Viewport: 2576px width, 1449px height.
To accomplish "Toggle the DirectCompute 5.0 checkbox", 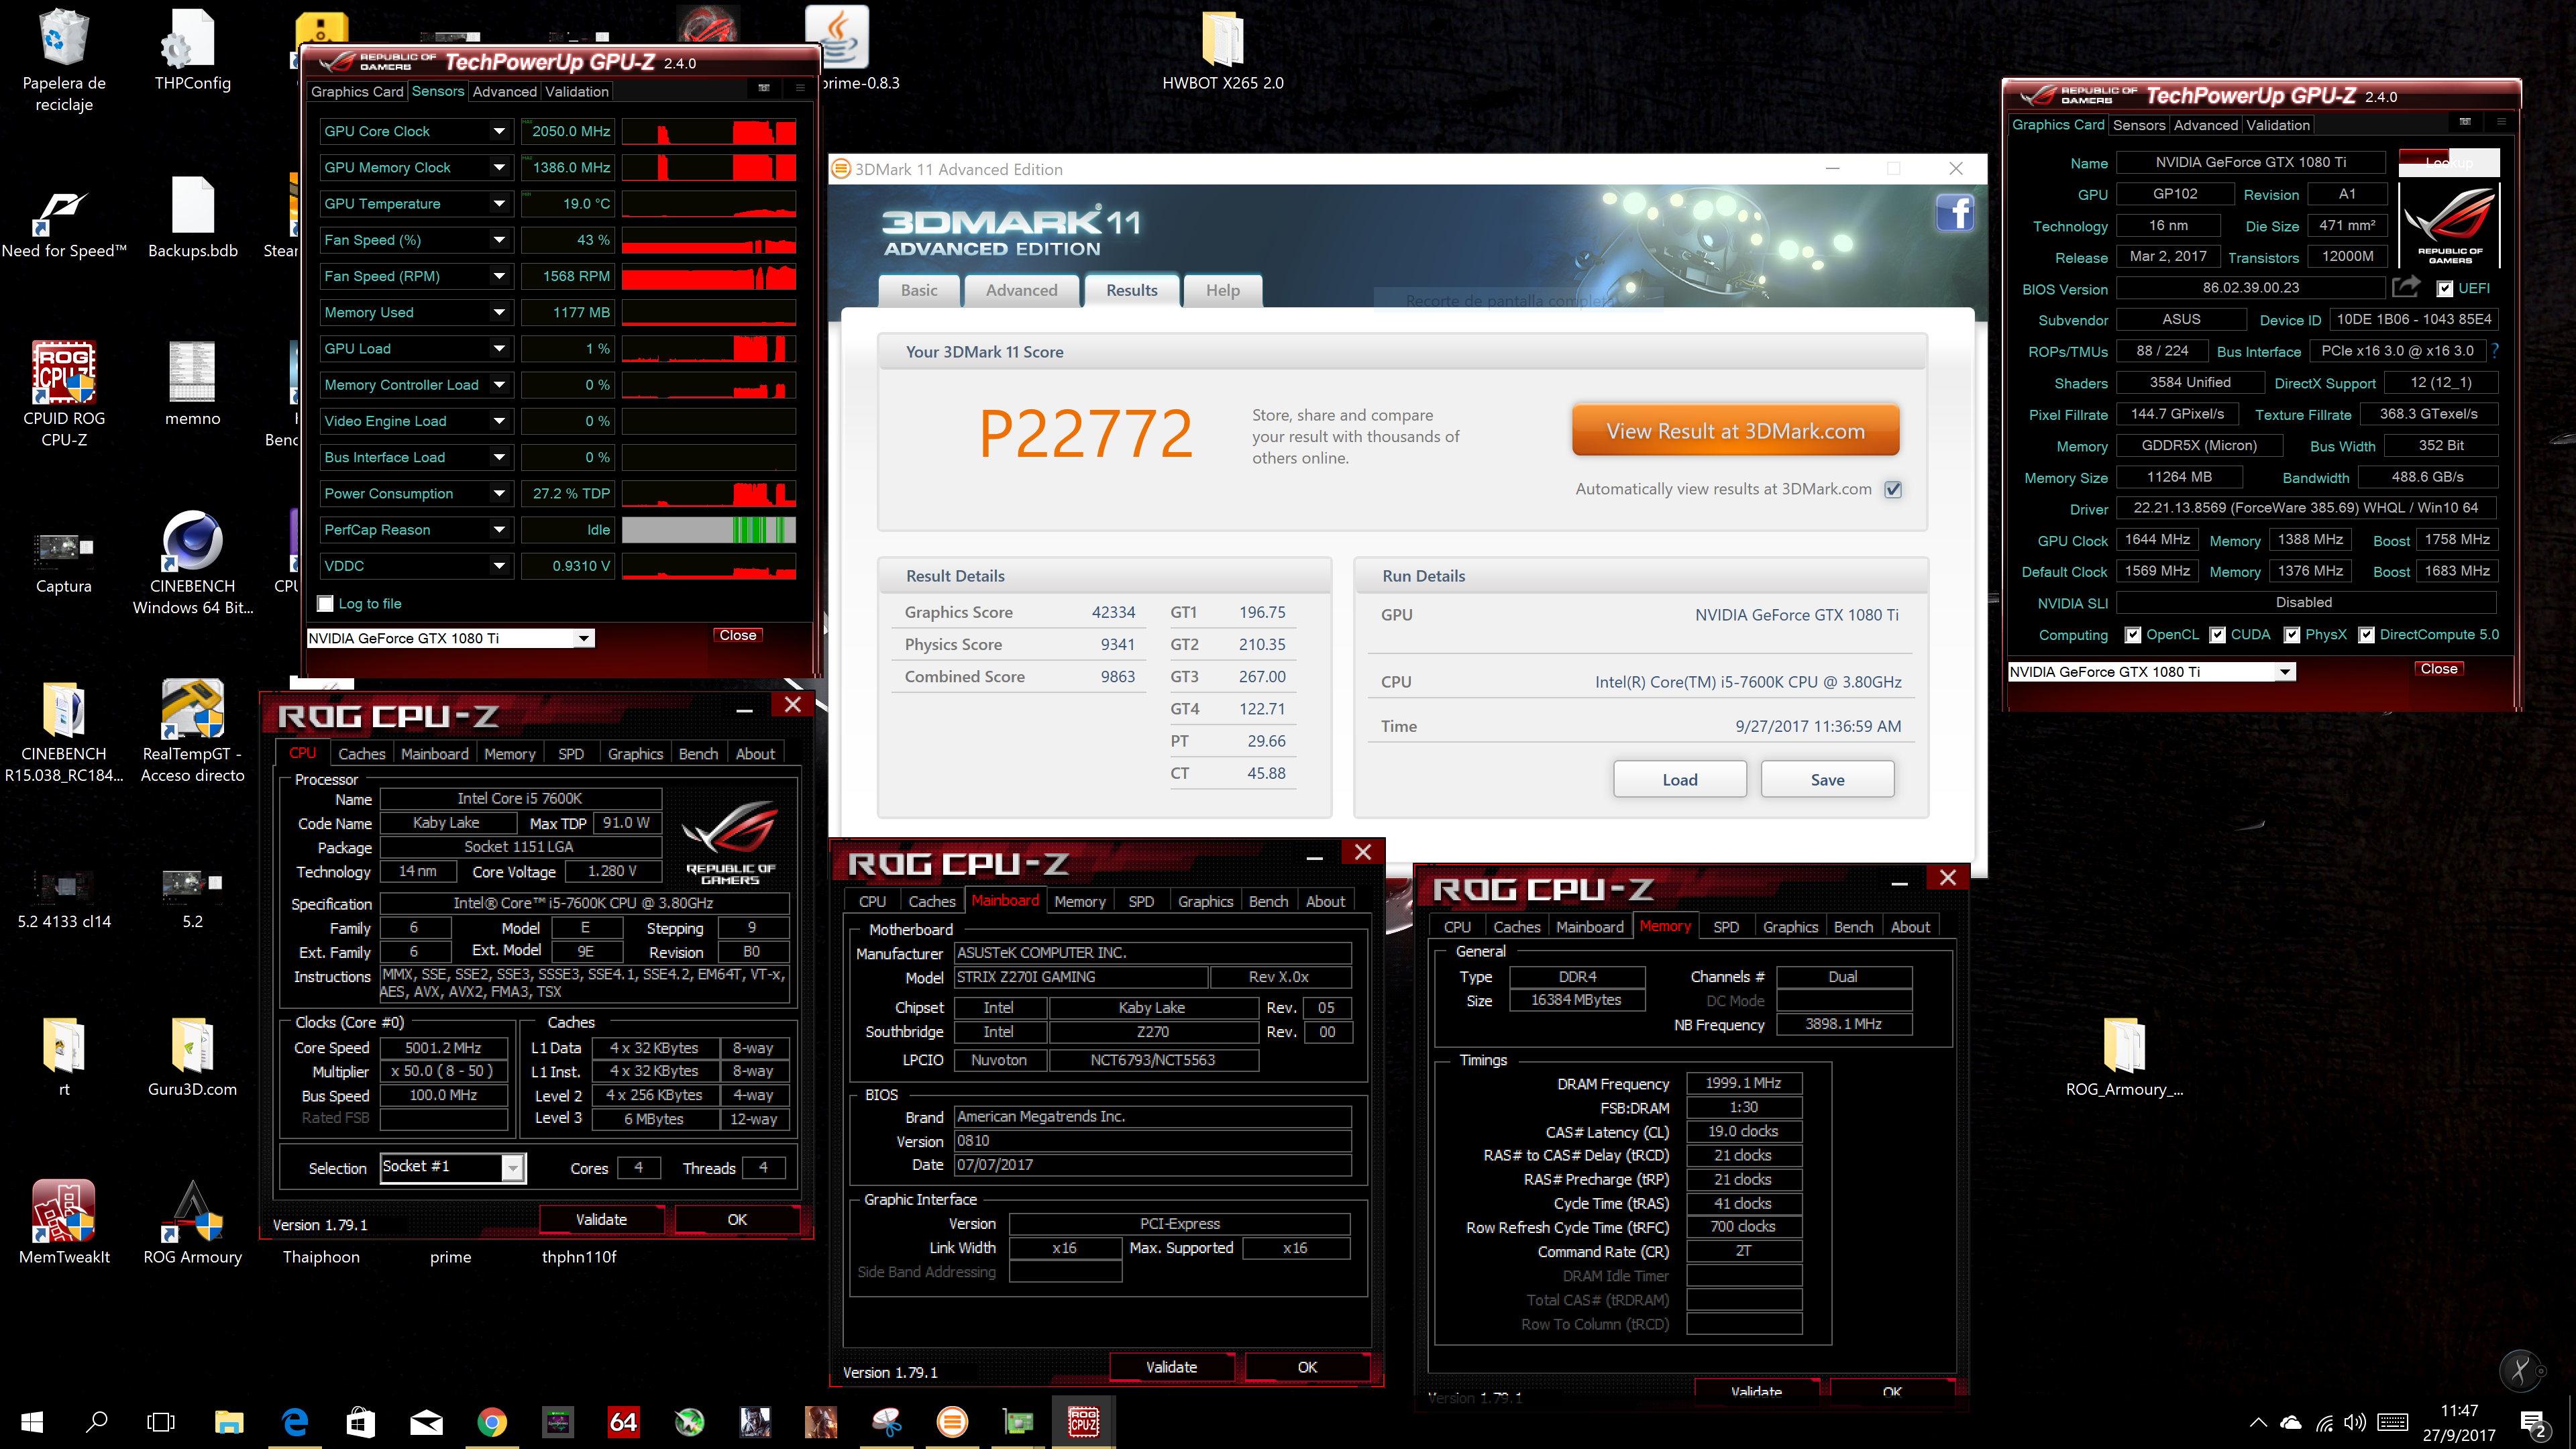I will click(2366, 635).
